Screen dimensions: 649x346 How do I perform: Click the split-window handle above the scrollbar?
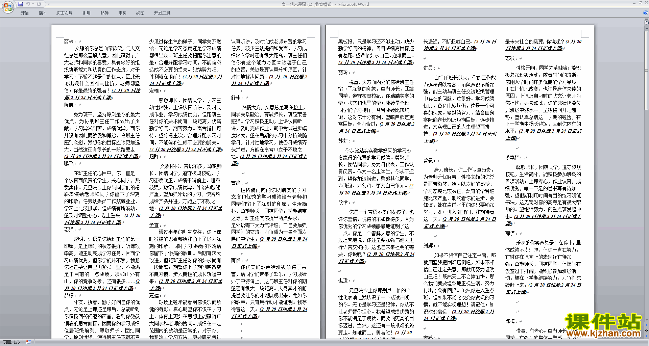pos(646,20)
